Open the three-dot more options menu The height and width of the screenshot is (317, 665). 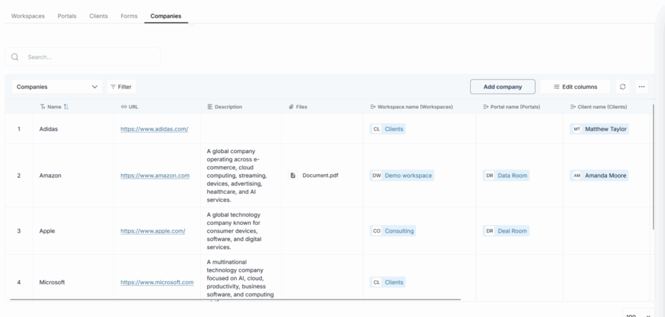point(642,87)
